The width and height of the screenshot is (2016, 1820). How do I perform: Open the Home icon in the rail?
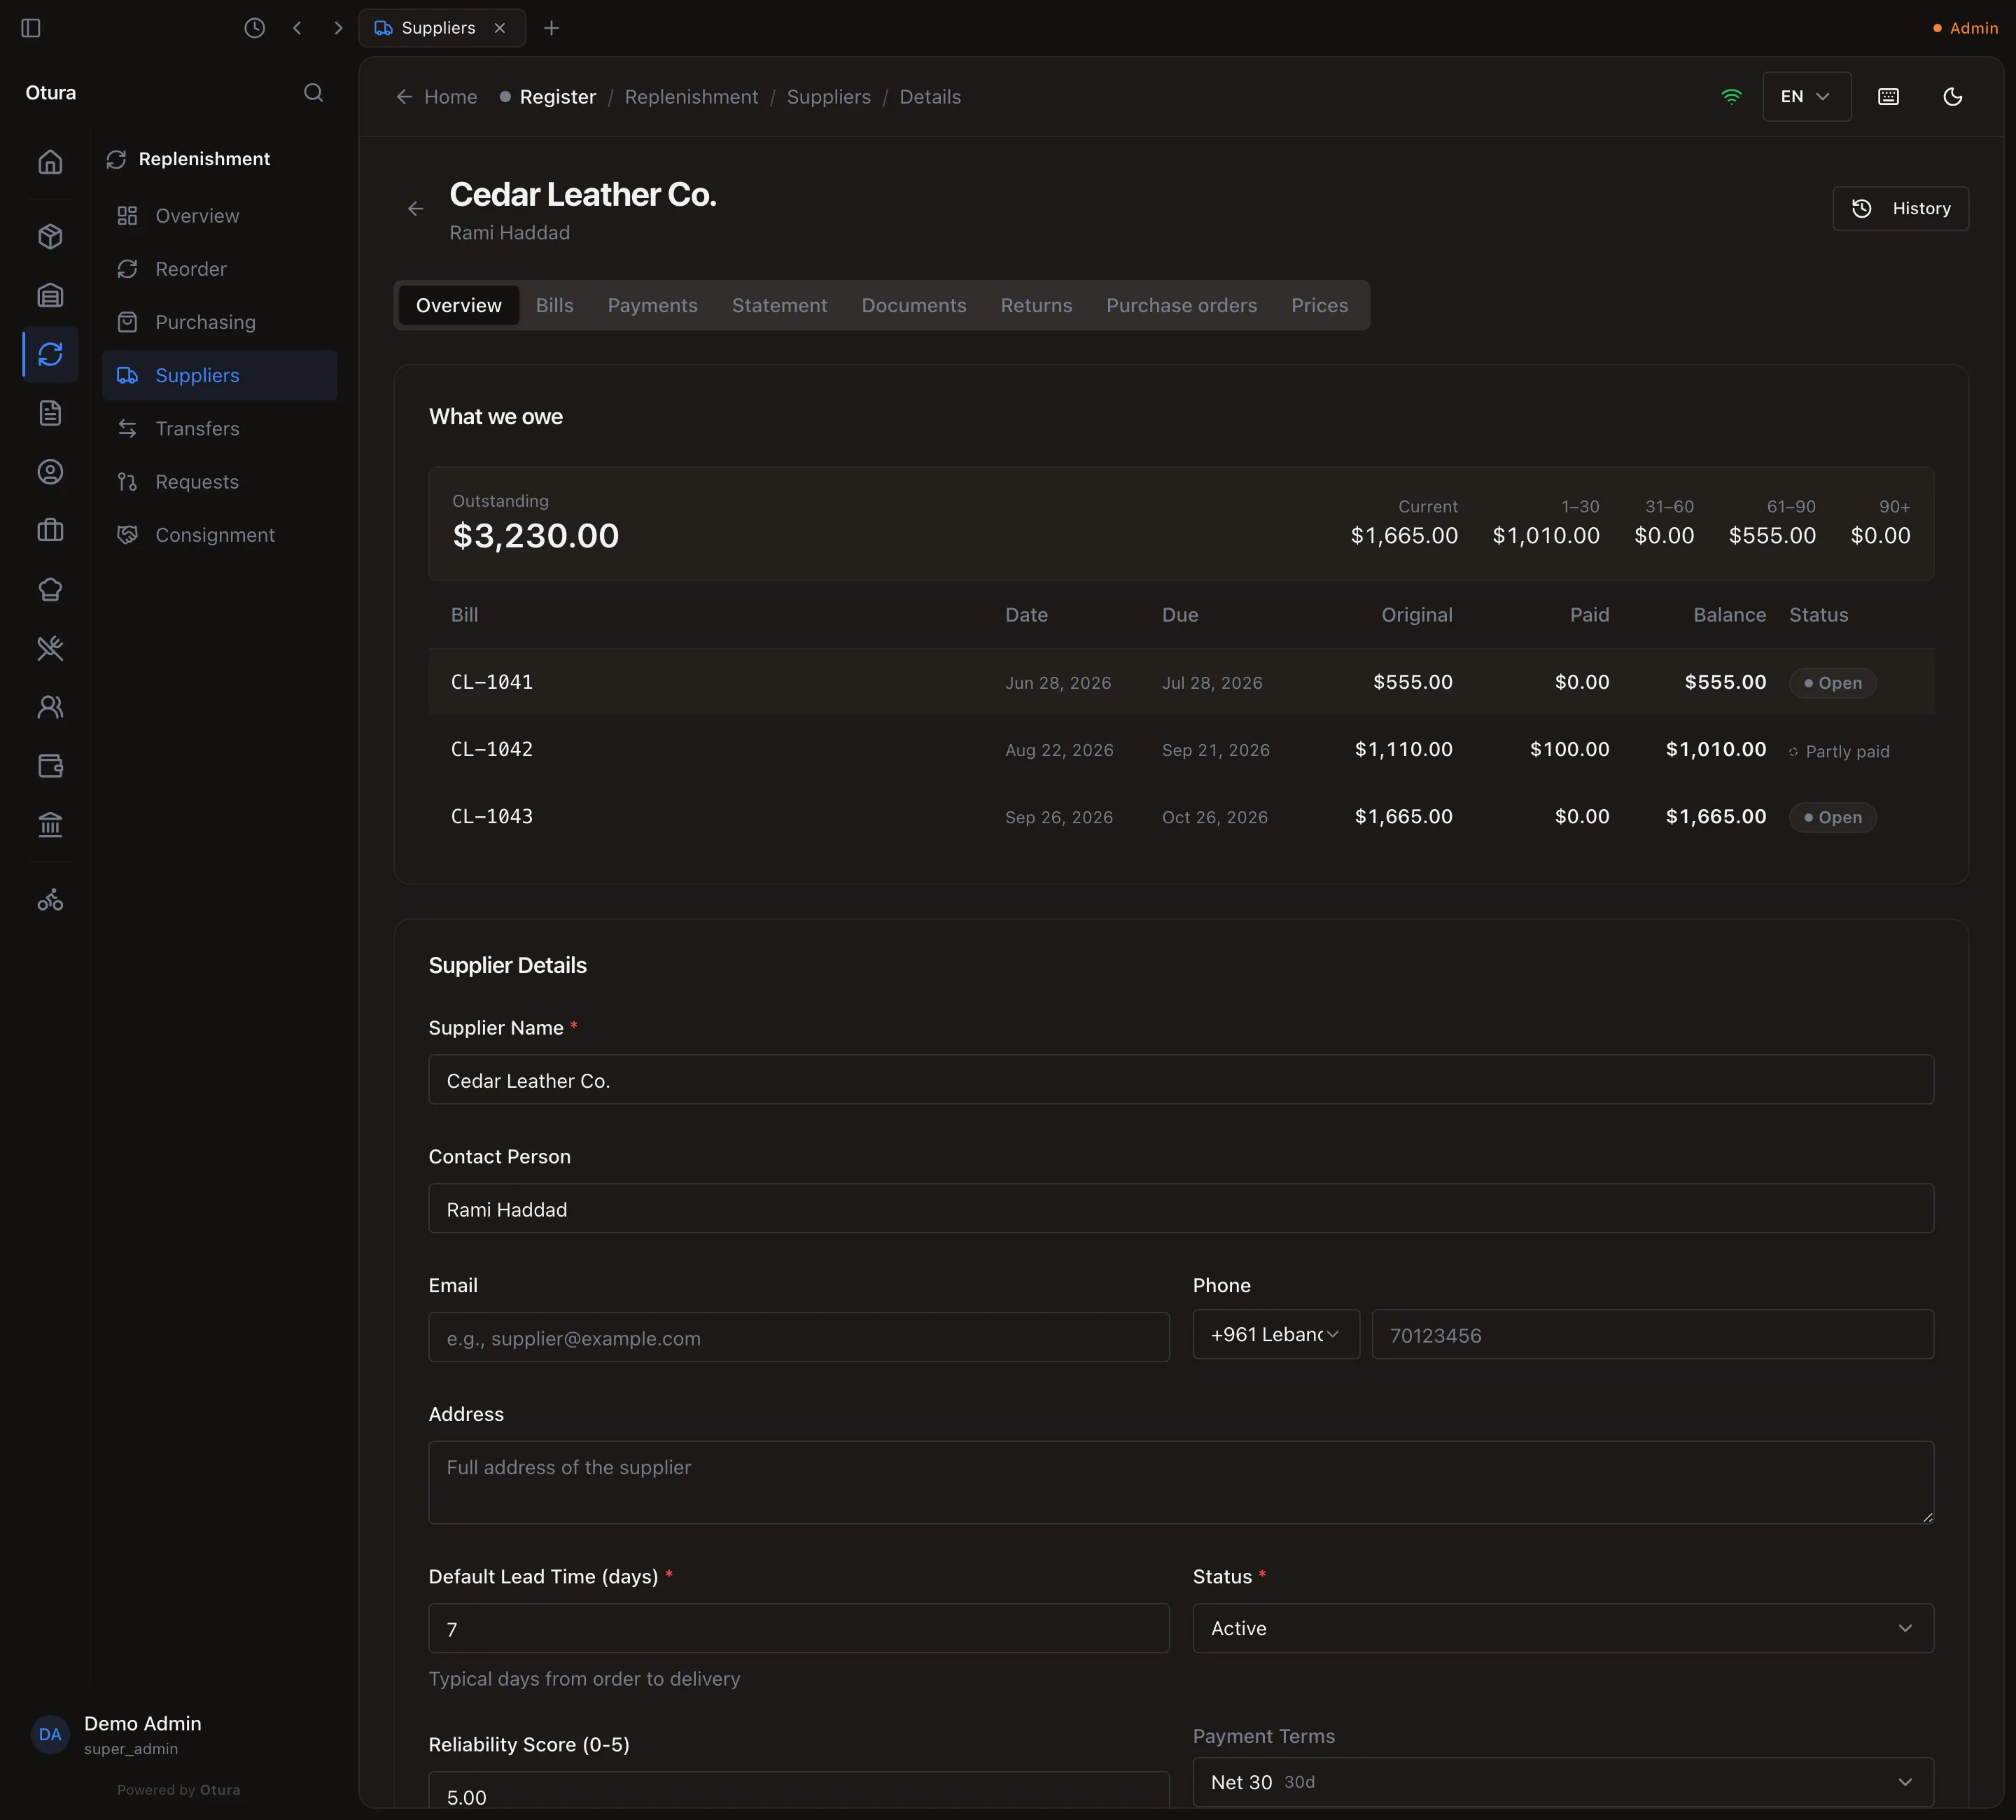tap(50, 162)
